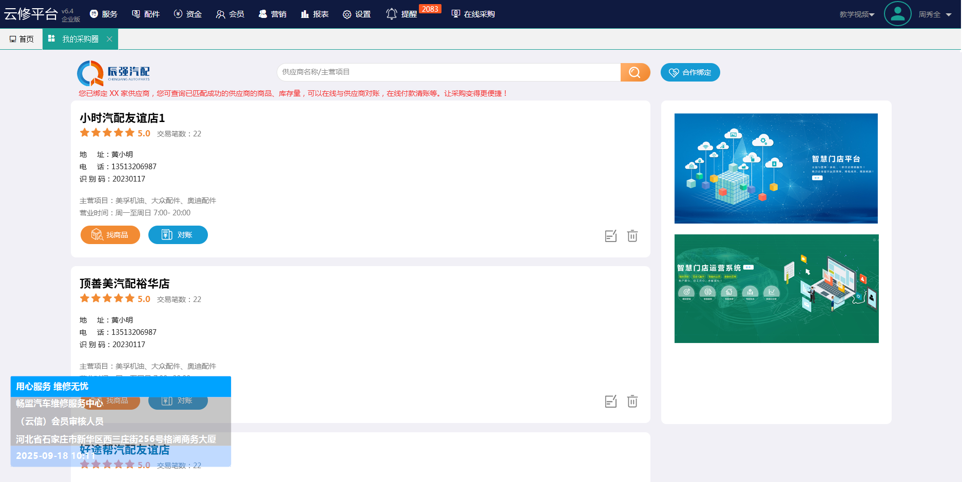Click edit icon for 顶善美汽配裕华店

point(610,401)
